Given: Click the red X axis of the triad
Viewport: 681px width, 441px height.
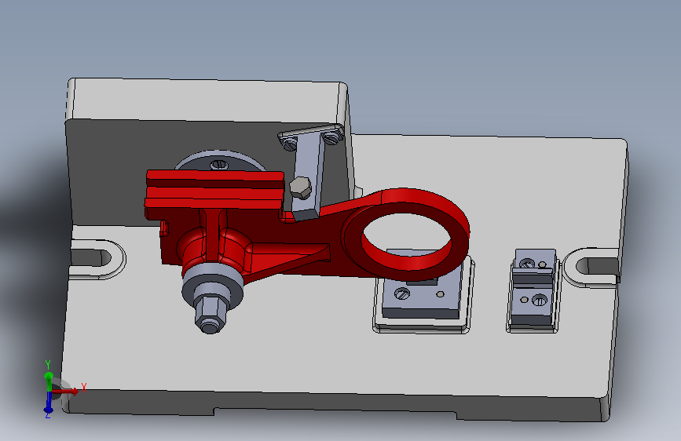Looking at the screenshot, I should pos(66,392).
